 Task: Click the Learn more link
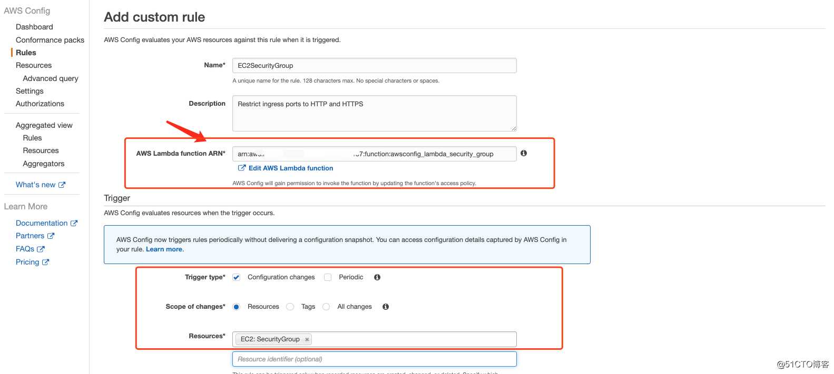164,249
